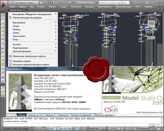Open the AutoCAD application menu button

click(x=4, y=4)
